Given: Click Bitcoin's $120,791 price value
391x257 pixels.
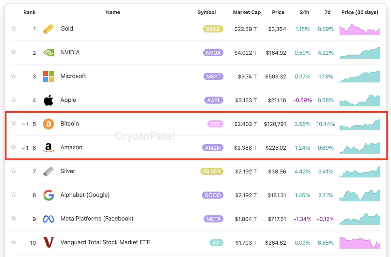Looking at the screenshot, I should (275, 124).
